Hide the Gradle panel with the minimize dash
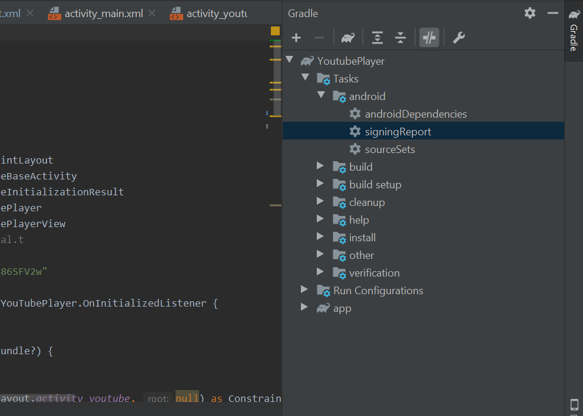The width and height of the screenshot is (583, 416). 552,13
